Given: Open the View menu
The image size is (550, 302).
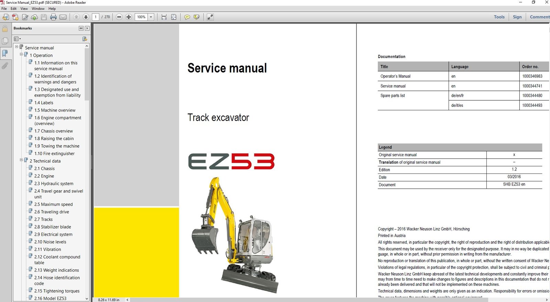Looking at the screenshot, I should tap(24, 9).
